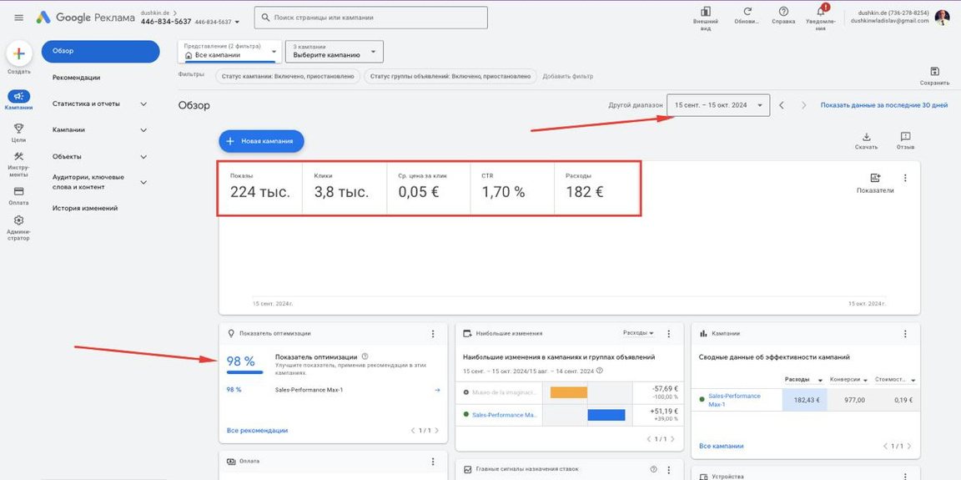Open the date range 15 Sept – 15 Oct dropdown
The height and width of the screenshot is (480, 961).
coord(718,105)
